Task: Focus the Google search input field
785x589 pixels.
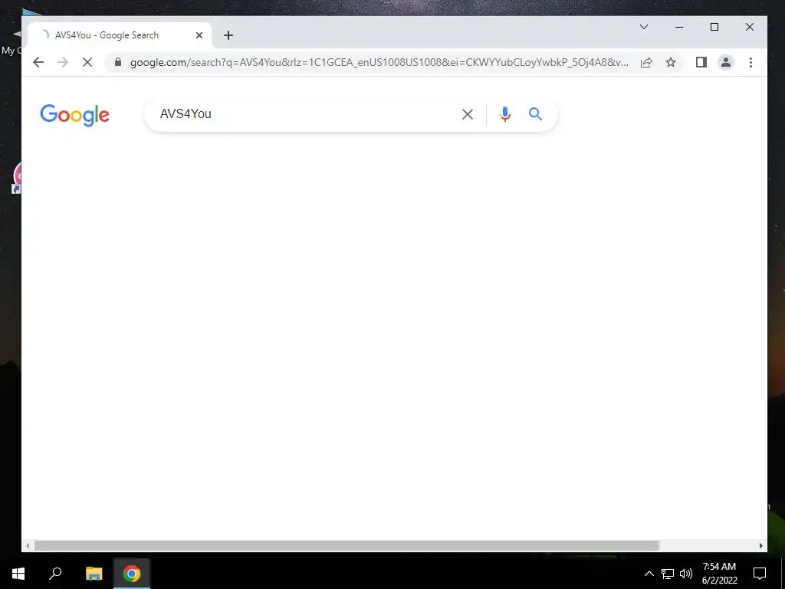Action: (305, 114)
